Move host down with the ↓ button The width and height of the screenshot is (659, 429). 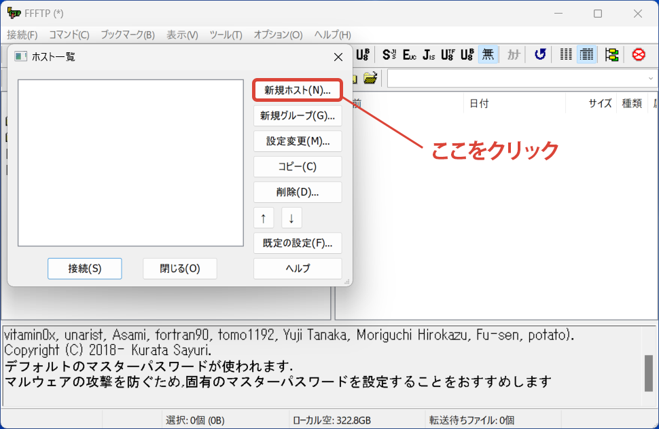291,218
